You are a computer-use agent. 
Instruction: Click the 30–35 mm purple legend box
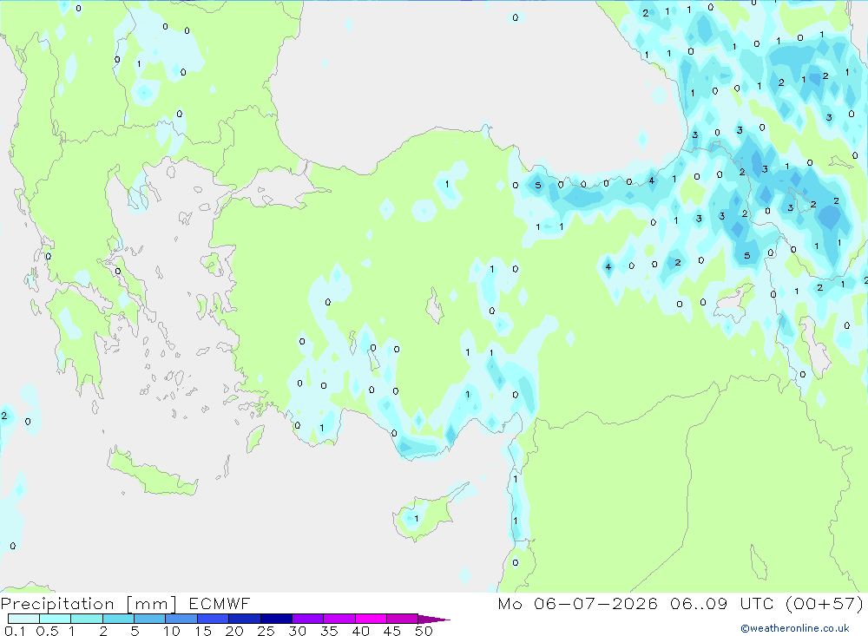[308, 619]
